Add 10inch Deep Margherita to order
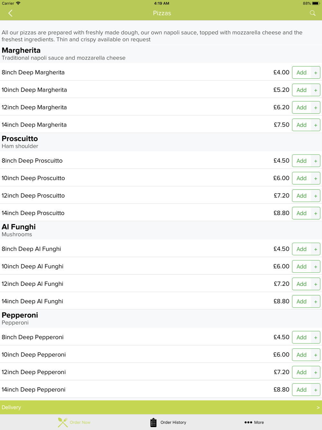Viewport: 322px width, 430px height. pyautogui.click(x=306, y=90)
